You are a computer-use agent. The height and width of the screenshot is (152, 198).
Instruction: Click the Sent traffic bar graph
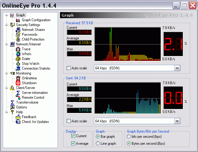[x=128, y=98]
